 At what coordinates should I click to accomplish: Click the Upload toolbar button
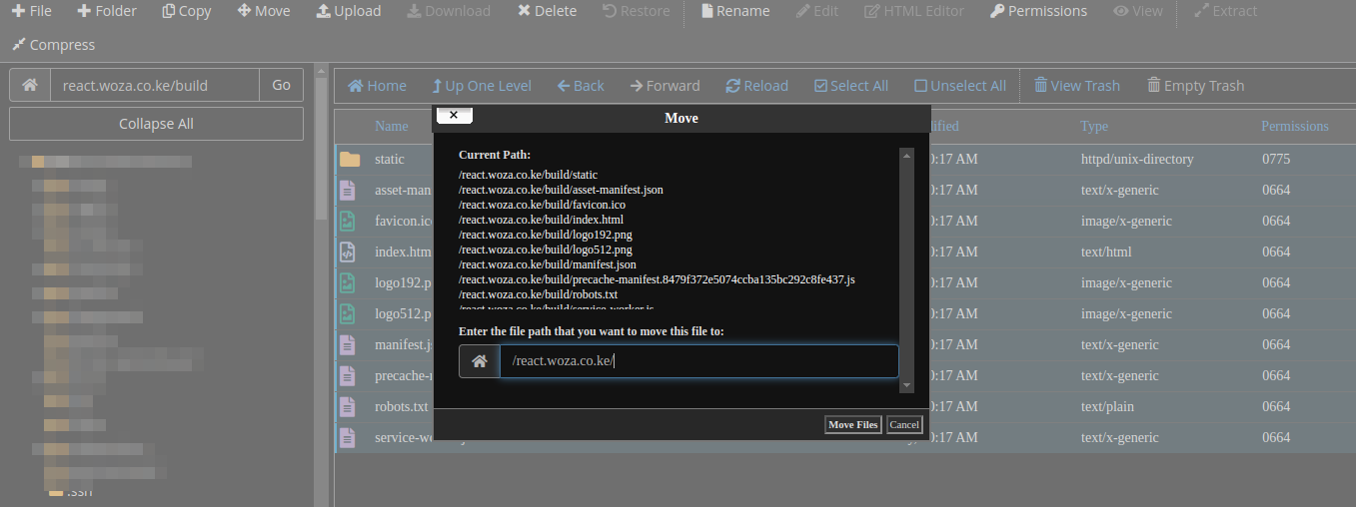(x=349, y=11)
